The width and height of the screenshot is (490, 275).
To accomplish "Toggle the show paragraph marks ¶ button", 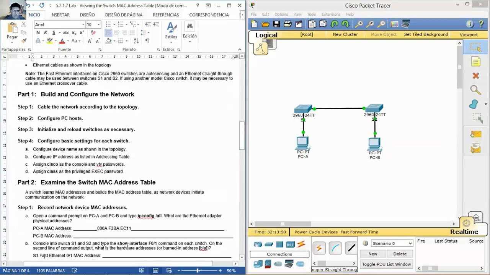I will 147,41.
